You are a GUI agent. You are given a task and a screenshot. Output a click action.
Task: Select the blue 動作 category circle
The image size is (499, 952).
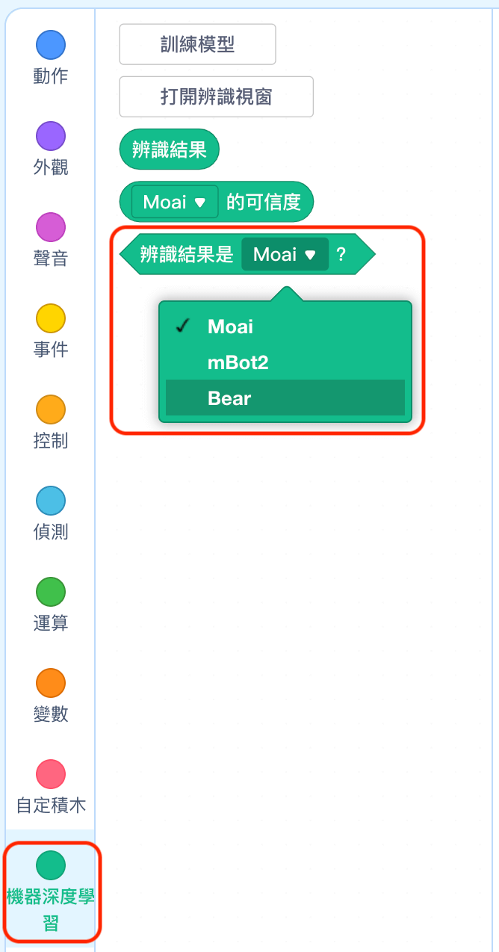[51, 46]
